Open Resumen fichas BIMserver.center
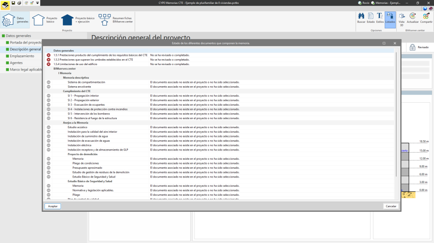 tap(116, 20)
